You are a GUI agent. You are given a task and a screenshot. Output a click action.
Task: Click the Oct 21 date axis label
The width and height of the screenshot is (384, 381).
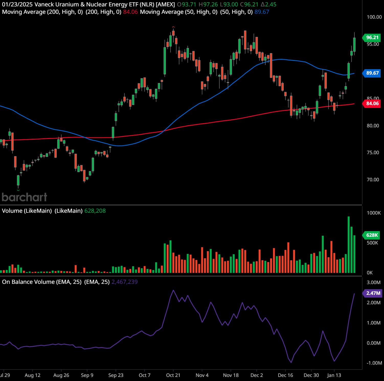point(173,375)
